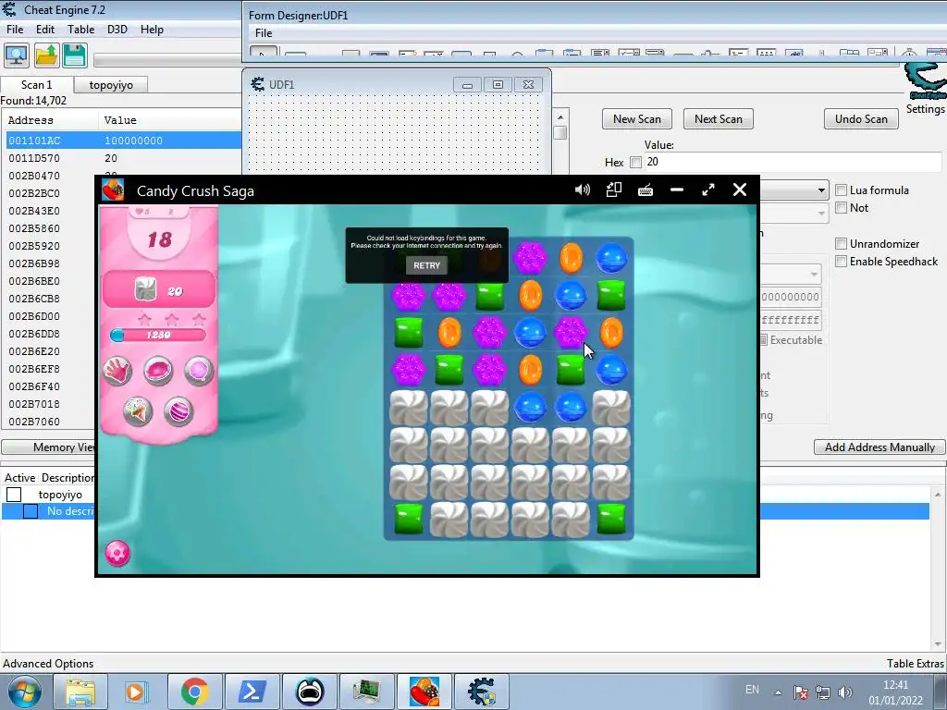Screen dimensions: 947x710
Task: Enable the Unrandomizer checkbox
Action: pos(841,244)
